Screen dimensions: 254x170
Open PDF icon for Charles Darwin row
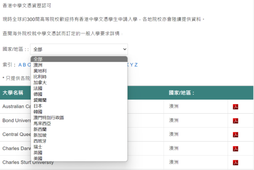tap(235, 148)
